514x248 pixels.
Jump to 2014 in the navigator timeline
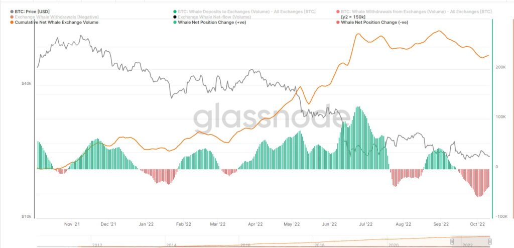[x=171, y=244]
